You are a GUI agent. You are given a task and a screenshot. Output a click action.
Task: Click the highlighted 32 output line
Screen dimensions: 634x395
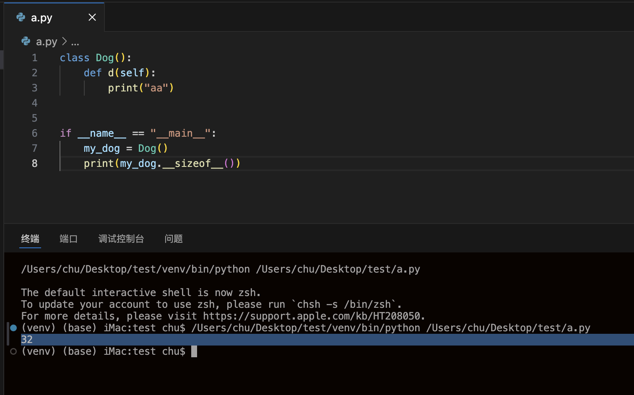(27, 340)
